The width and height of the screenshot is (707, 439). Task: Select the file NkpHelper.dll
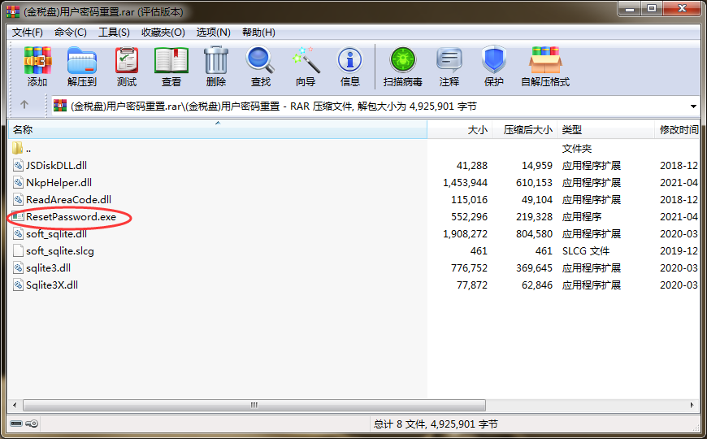pos(59,183)
